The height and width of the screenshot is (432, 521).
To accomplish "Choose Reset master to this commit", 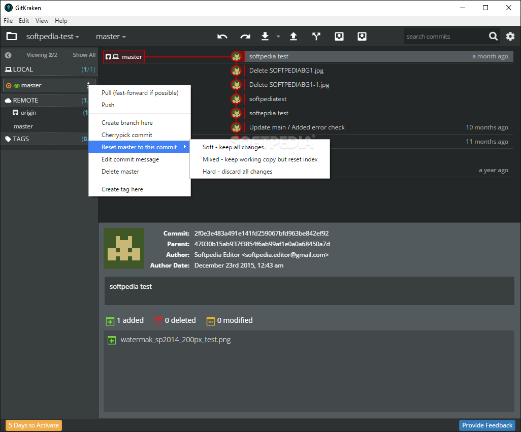I will pos(140,147).
